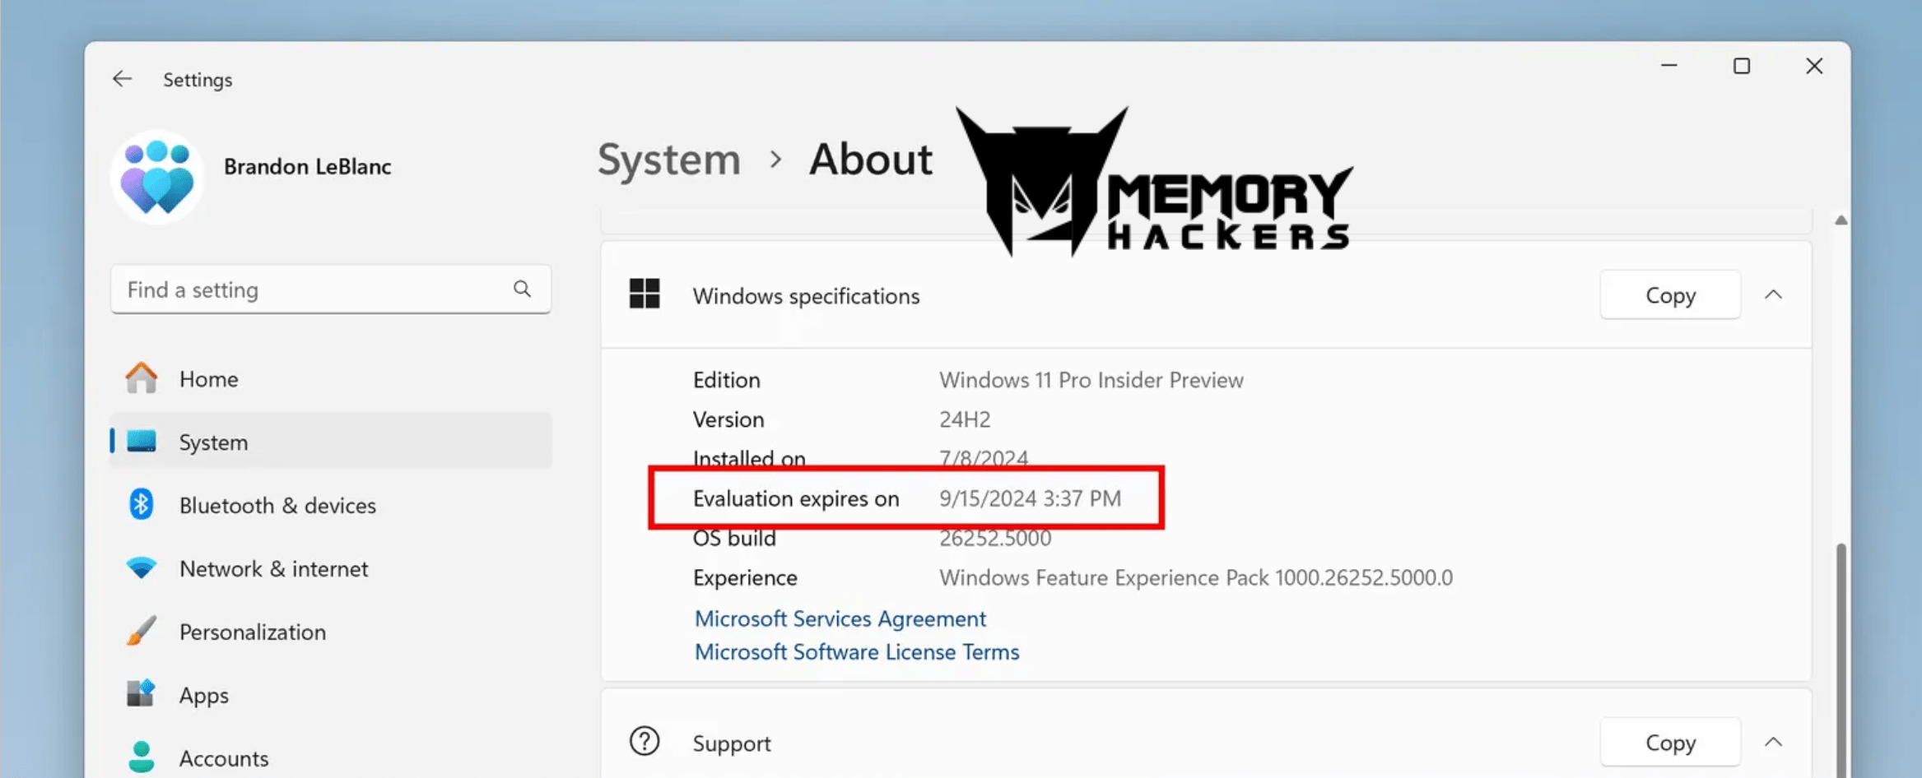Click the Home house icon
This screenshot has width=1922, height=778.
142,378
